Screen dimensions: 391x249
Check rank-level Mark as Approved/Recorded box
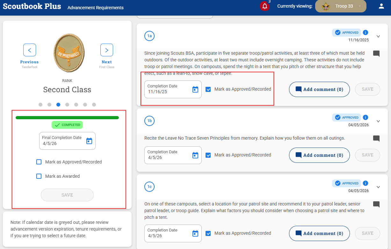[39, 162]
